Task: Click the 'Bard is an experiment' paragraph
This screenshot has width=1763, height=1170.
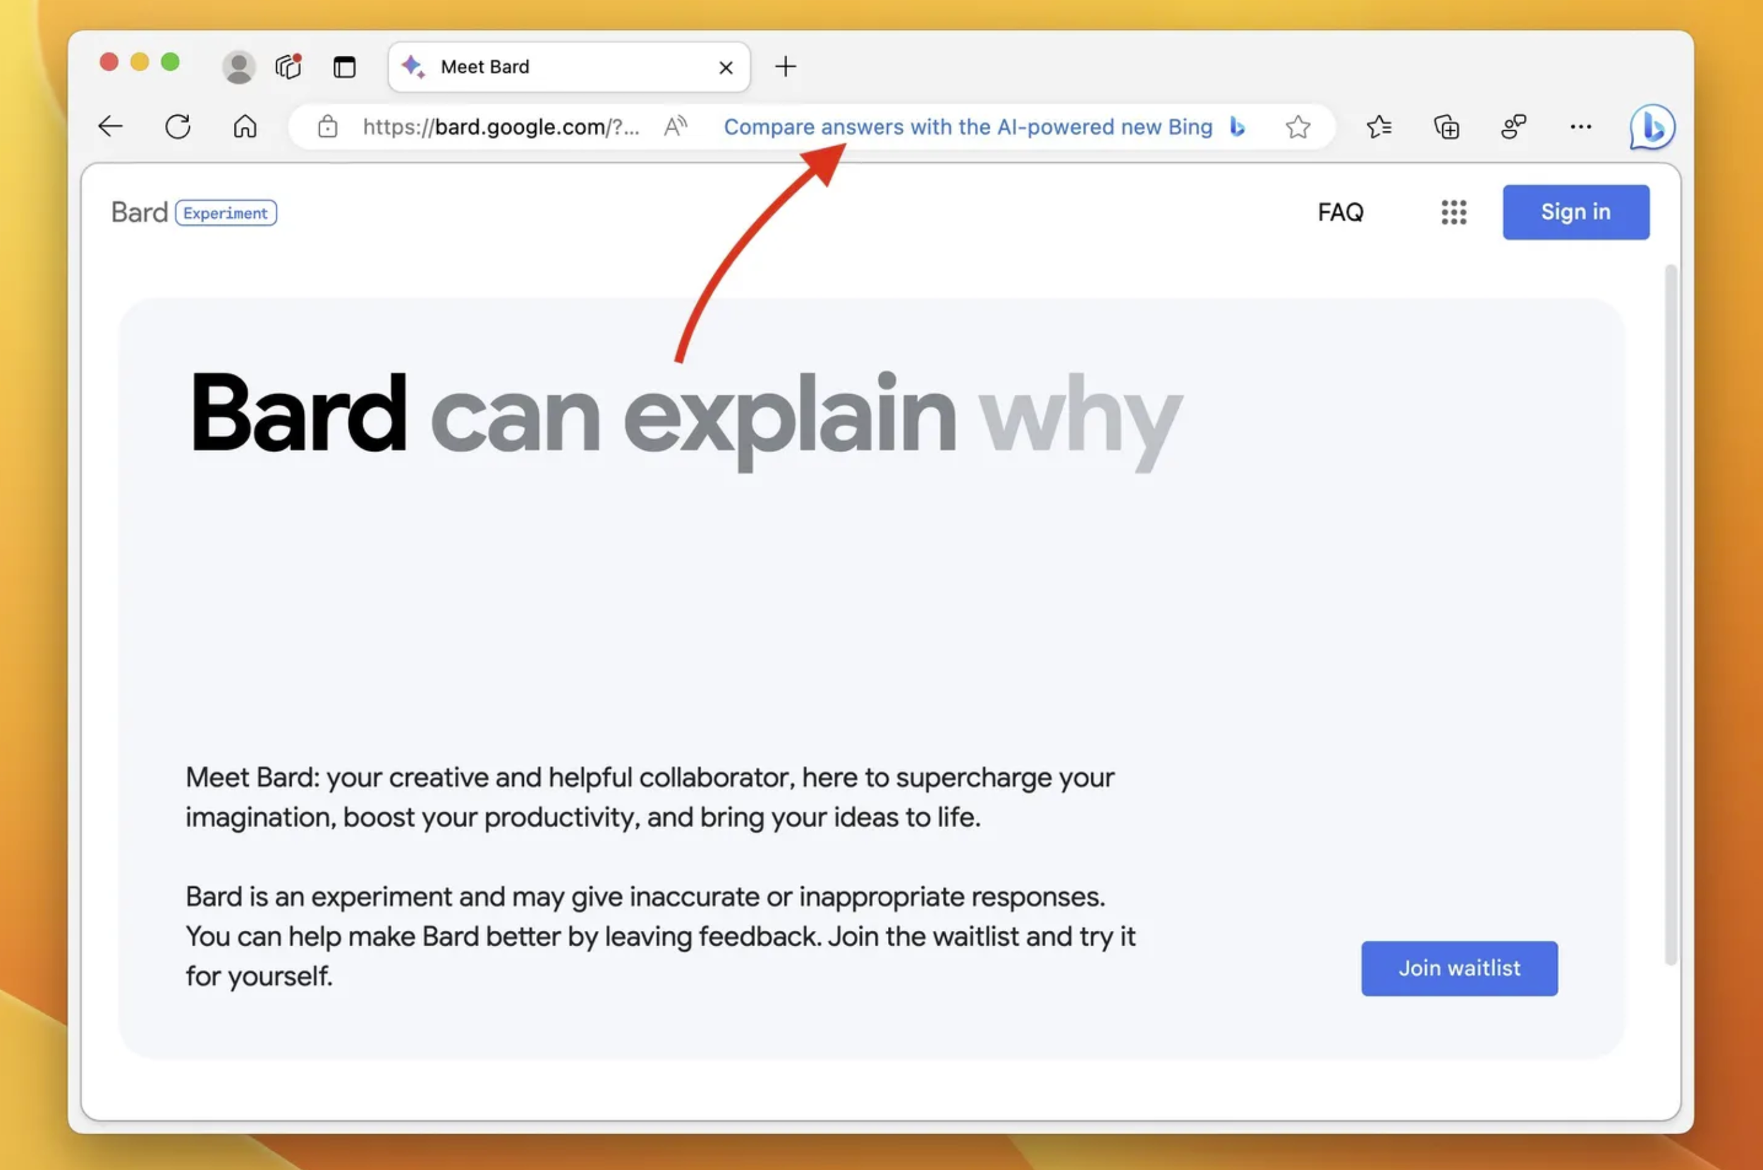Action: tap(660, 936)
